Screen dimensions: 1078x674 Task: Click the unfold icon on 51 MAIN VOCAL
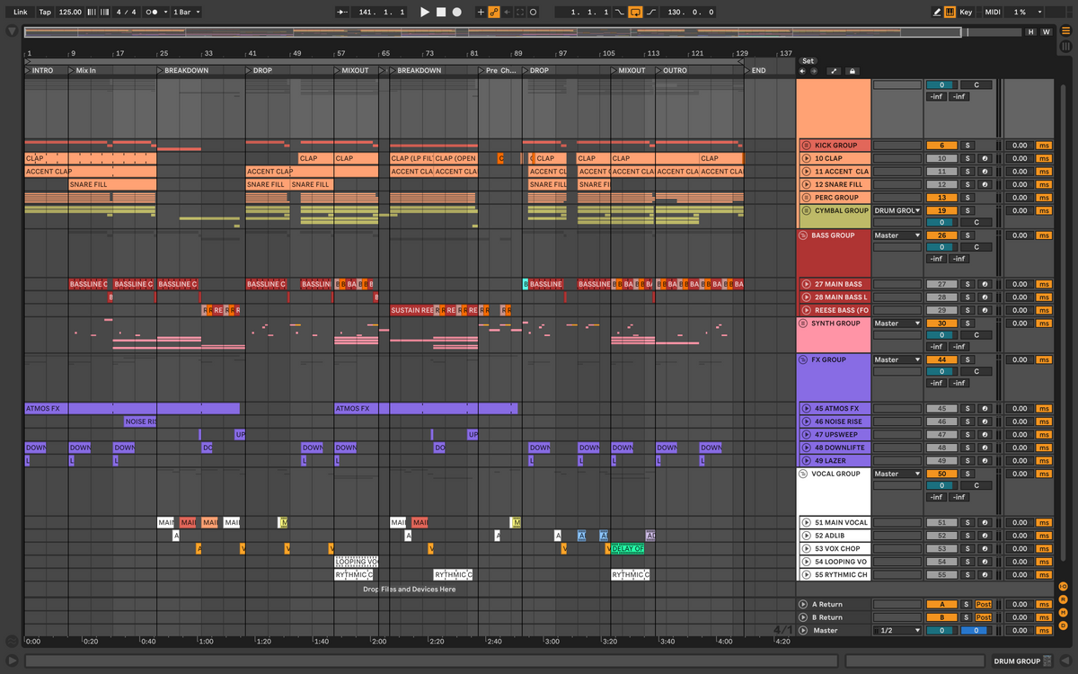806,522
